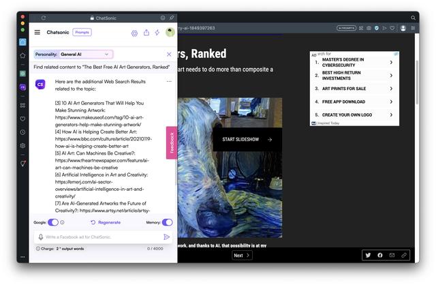The image size is (436, 285).
Task: Open the three-dot options for the response
Action: (169, 82)
